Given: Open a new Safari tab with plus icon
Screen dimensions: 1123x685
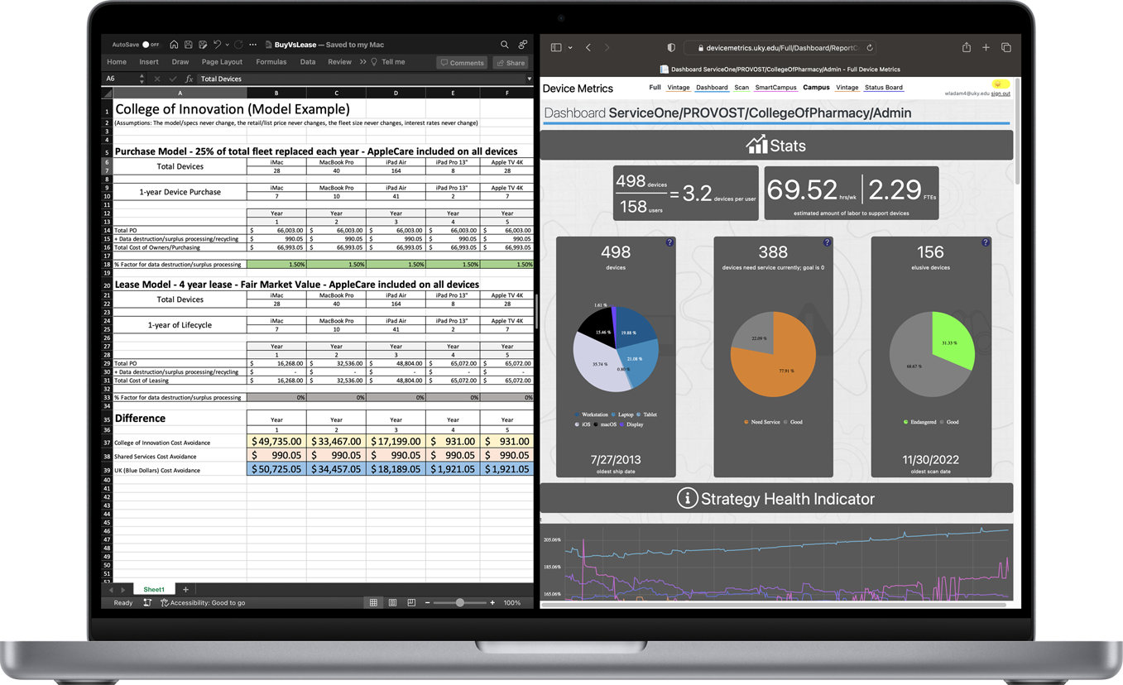Looking at the screenshot, I should pos(986,48).
